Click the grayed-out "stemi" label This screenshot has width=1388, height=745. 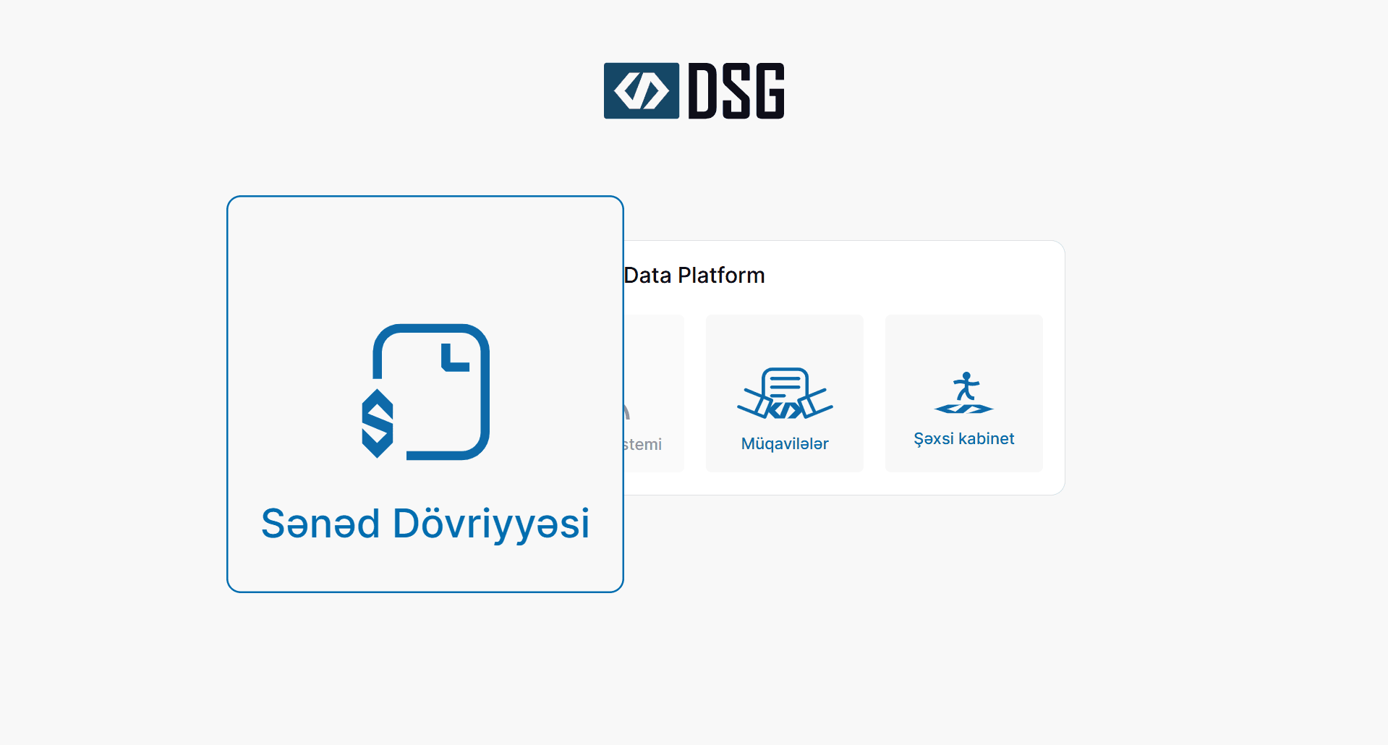click(x=642, y=444)
